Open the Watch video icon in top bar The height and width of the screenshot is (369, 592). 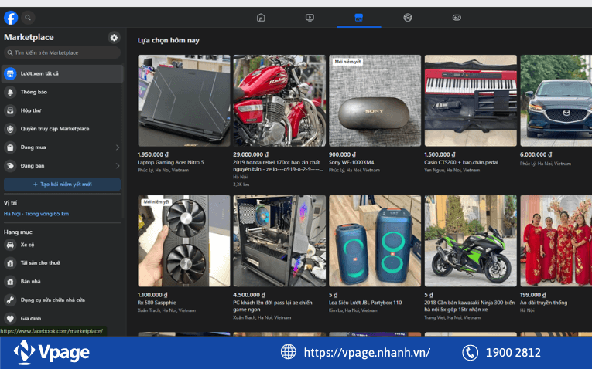tap(310, 18)
